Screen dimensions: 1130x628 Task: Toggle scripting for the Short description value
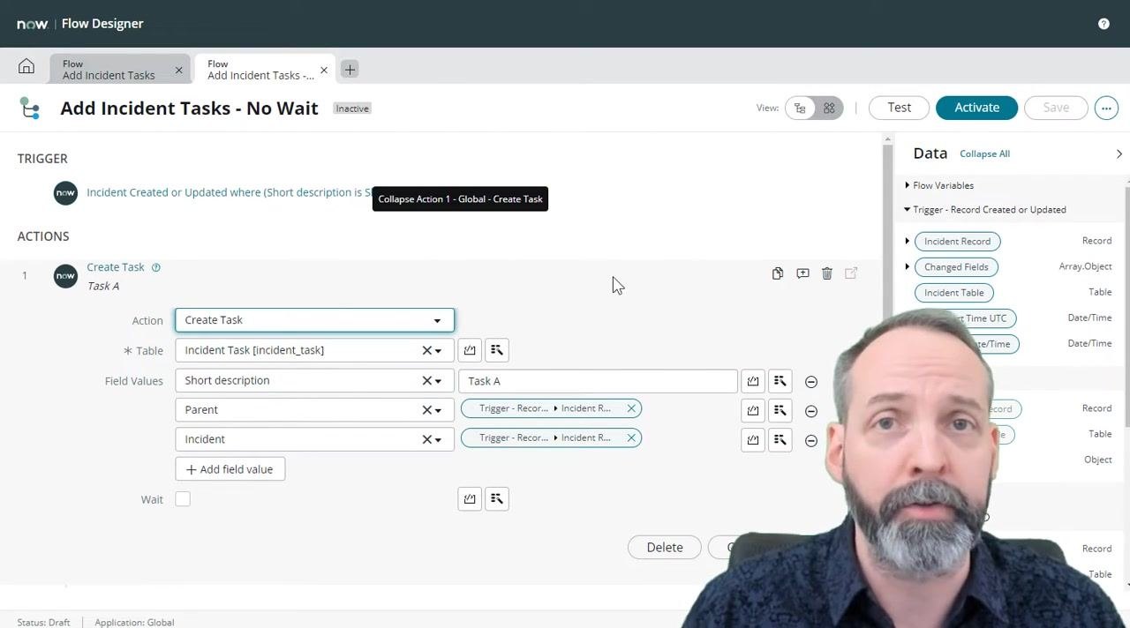coord(753,381)
